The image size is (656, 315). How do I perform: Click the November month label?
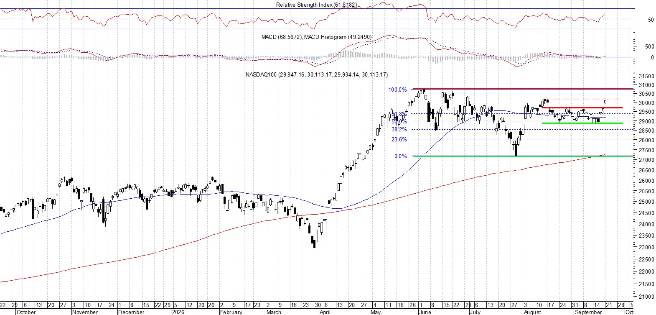coord(85,312)
